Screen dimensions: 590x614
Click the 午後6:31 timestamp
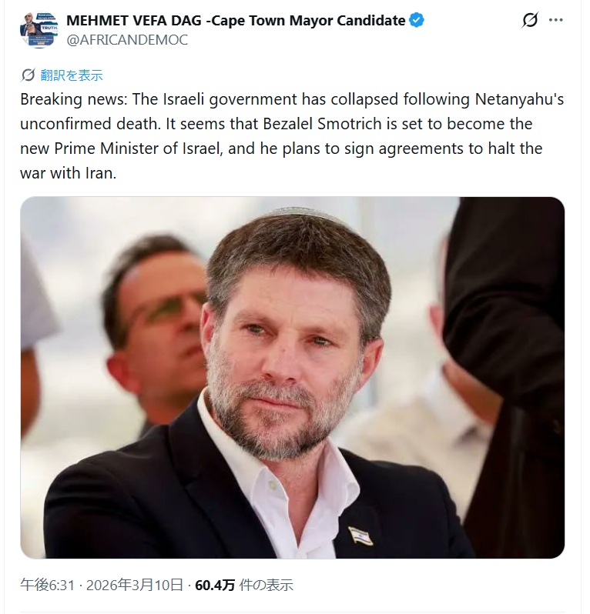[x=46, y=586]
